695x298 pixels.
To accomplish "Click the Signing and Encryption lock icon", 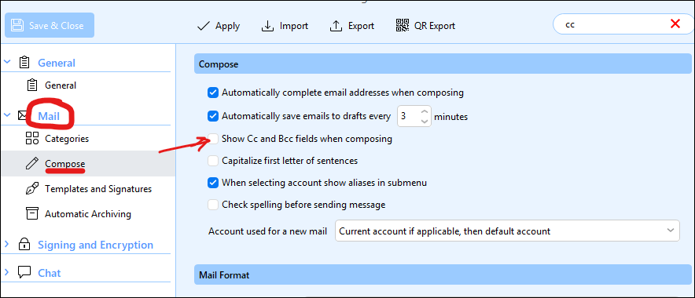I will pyautogui.click(x=24, y=245).
